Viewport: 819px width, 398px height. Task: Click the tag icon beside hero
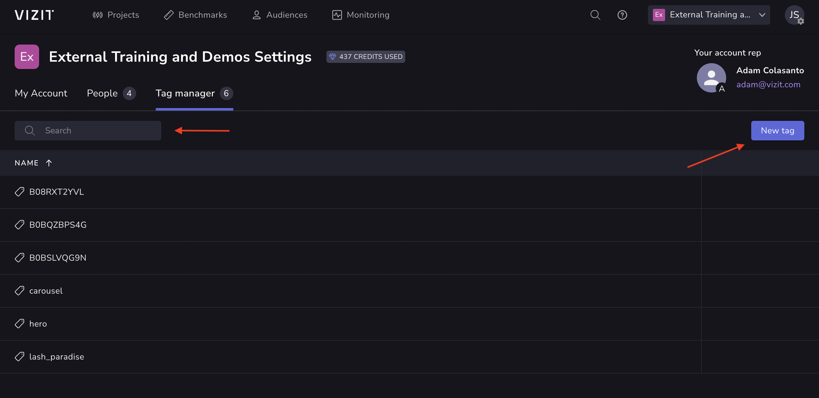tap(20, 324)
